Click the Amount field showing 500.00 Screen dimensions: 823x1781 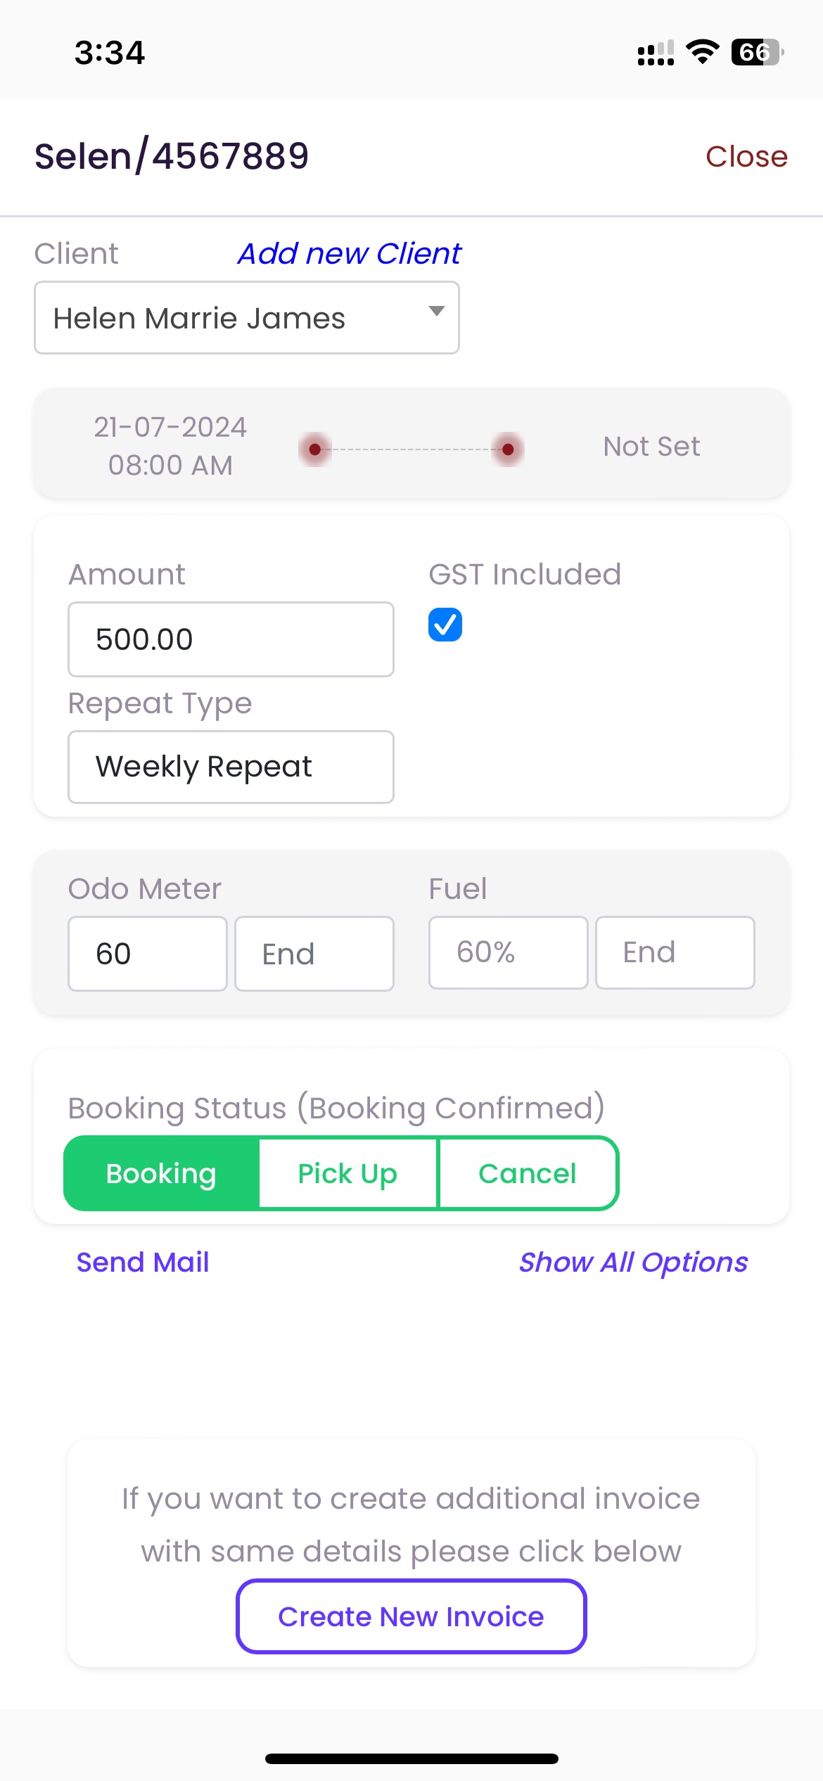(x=231, y=639)
